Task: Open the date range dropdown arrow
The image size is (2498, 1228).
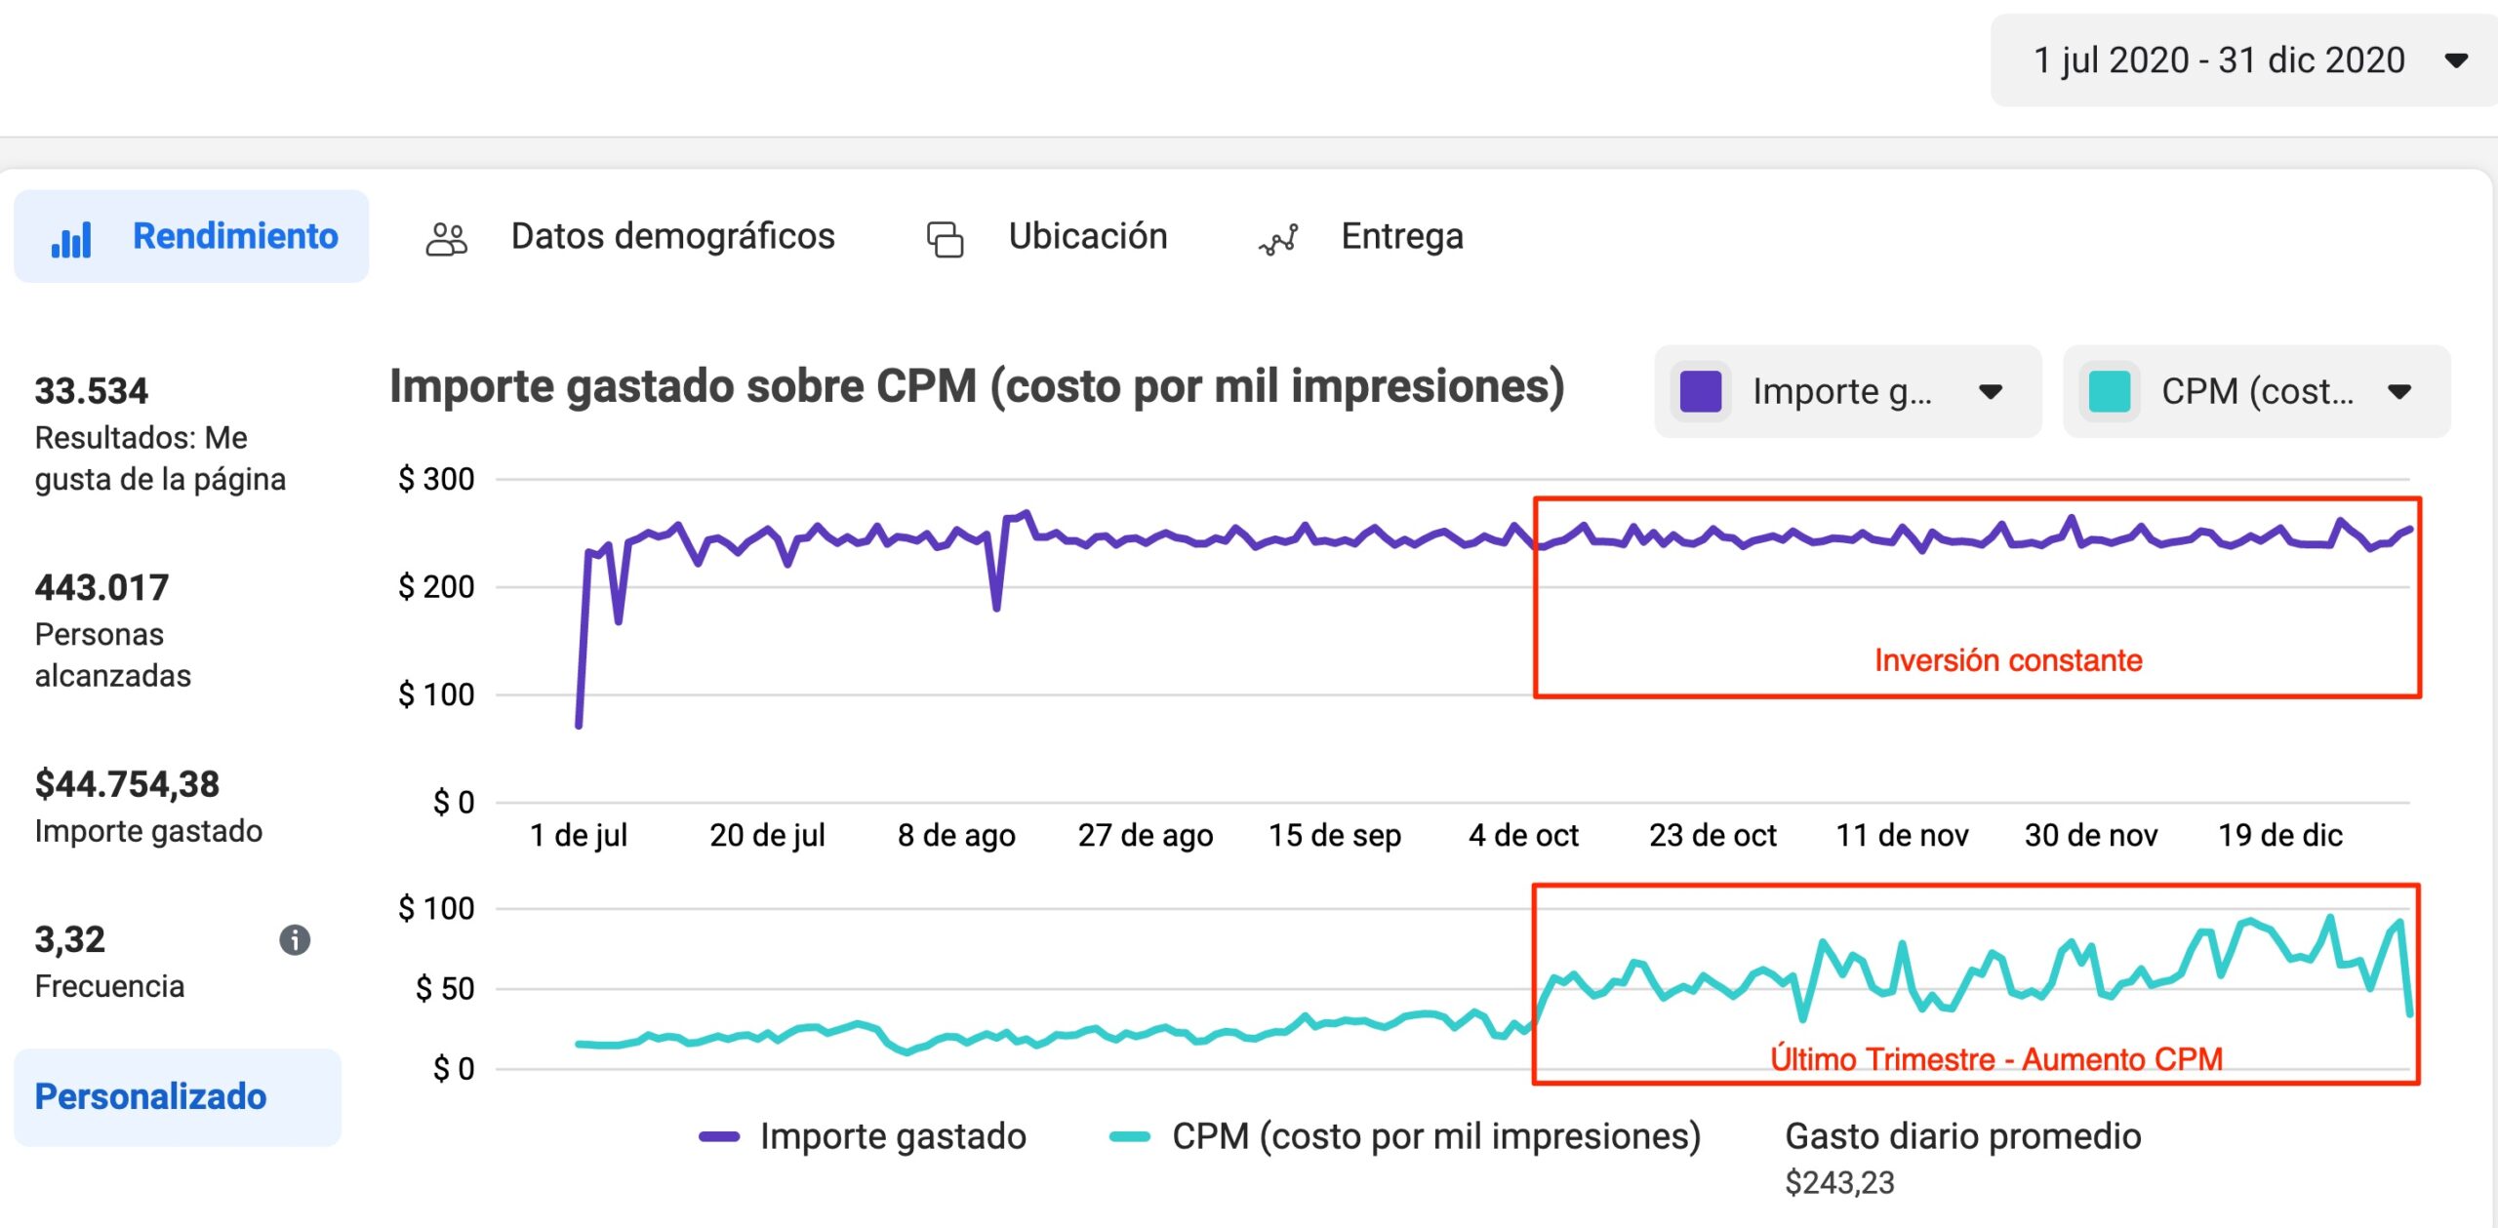Action: [2456, 60]
